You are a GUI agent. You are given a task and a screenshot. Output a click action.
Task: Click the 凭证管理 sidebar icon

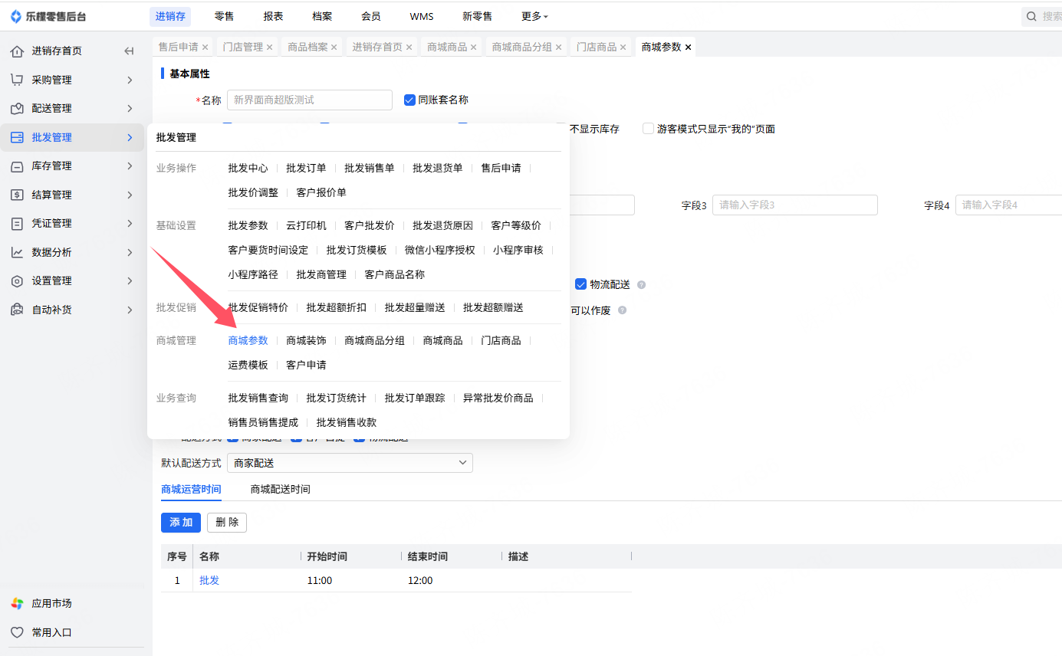17,224
